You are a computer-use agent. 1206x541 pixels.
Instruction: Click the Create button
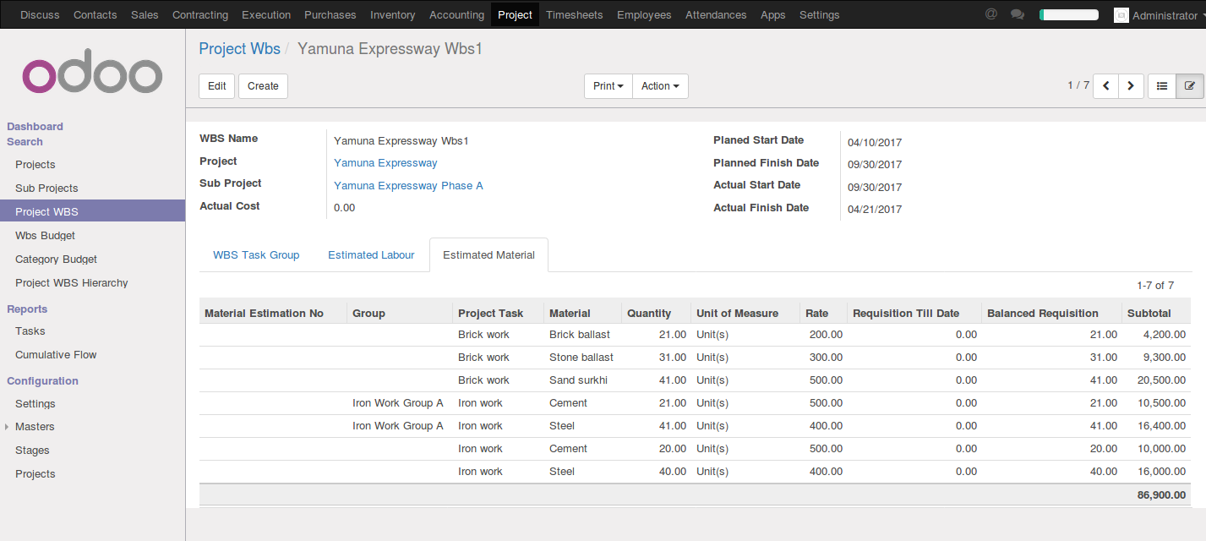coord(263,86)
